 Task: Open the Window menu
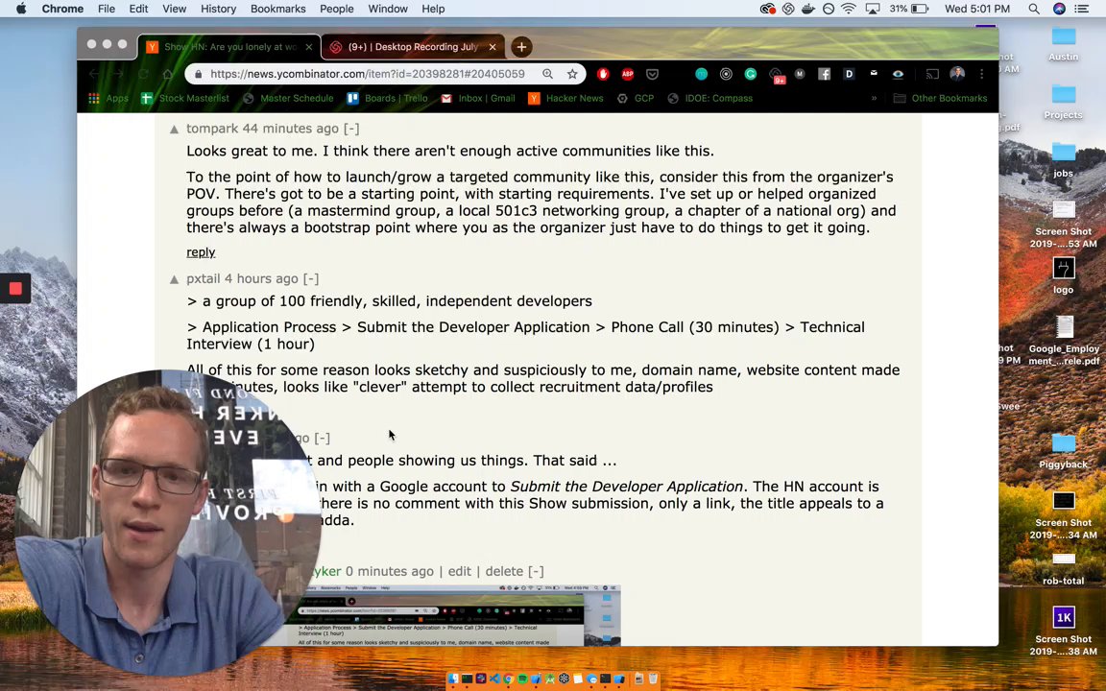(387, 9)
